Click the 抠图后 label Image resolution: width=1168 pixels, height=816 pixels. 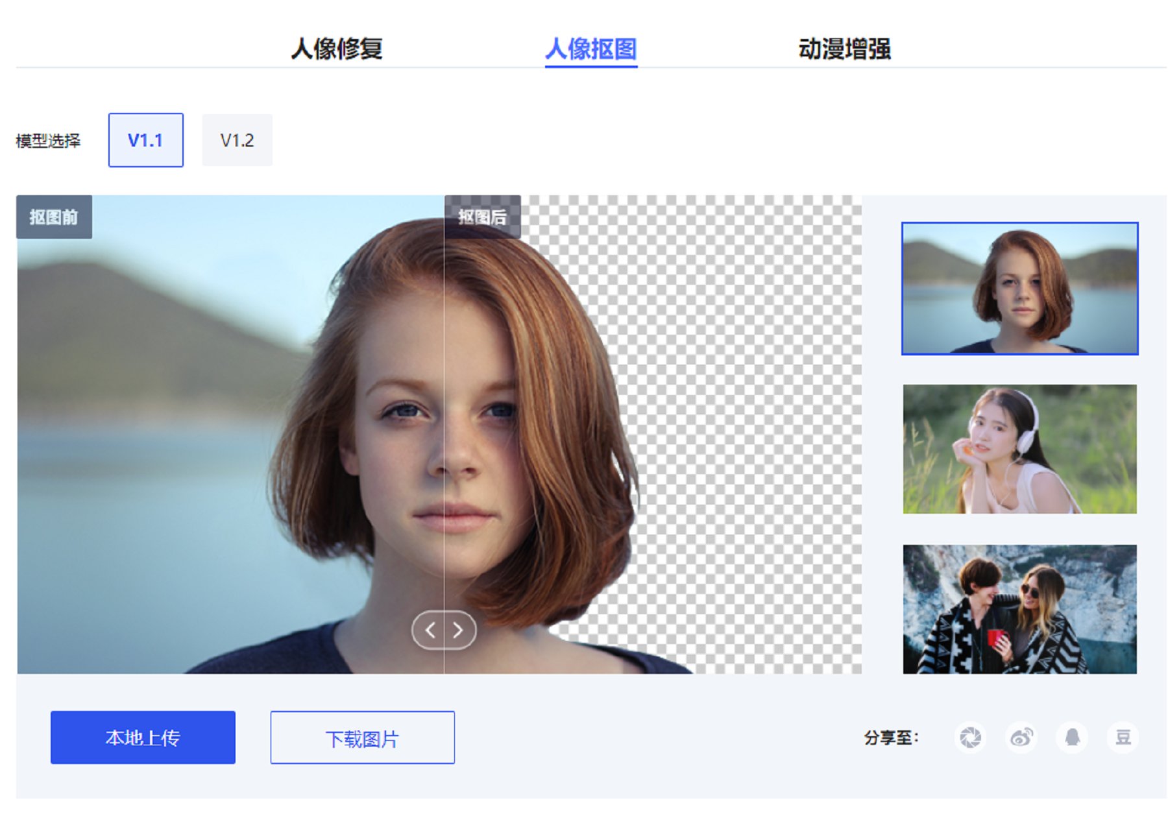tap(482, 217)
